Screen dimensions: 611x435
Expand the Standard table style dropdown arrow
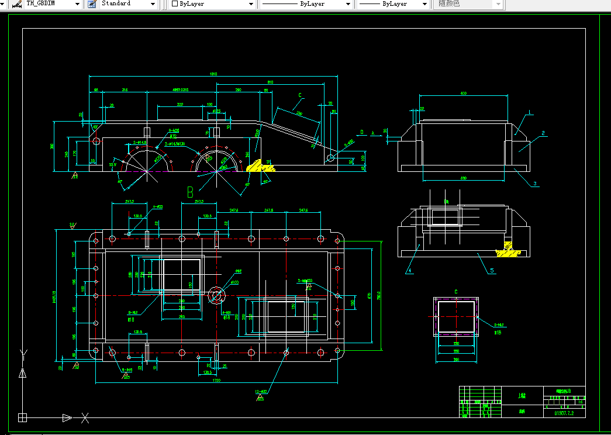[x=153, y=4]
